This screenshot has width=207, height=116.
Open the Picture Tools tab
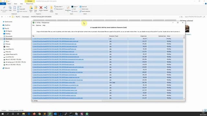coord(30,4)
